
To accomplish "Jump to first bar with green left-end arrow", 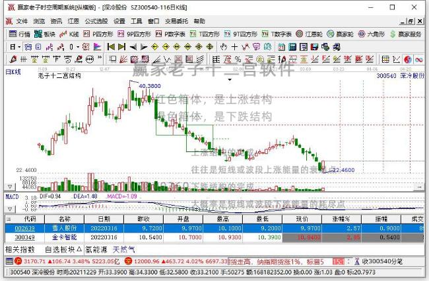I will click(x=111, y=47).
